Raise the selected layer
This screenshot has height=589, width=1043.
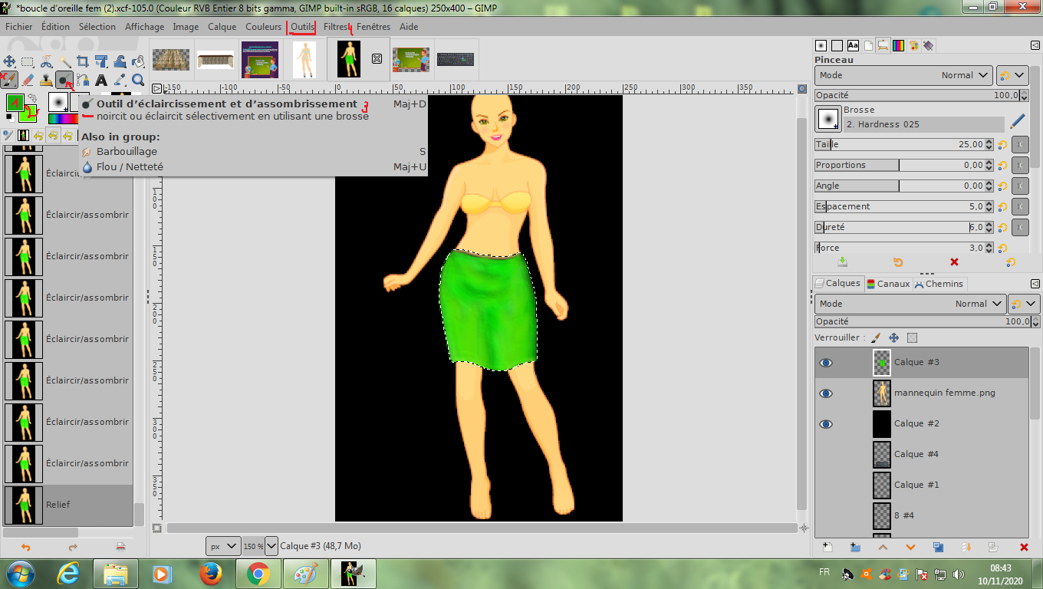point(883,547)
